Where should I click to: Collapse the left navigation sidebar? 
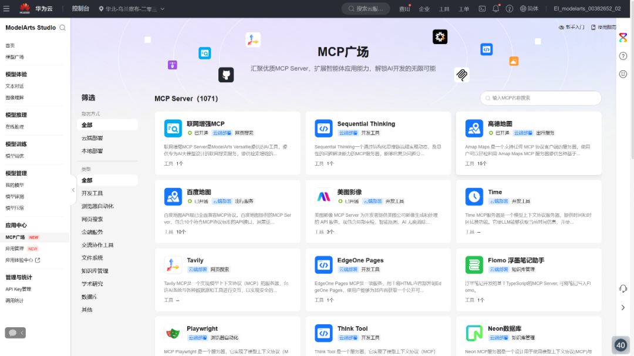[x=72, y=190]
